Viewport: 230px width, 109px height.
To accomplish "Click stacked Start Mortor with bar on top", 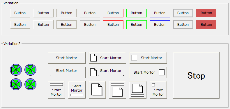I will 56,90.
